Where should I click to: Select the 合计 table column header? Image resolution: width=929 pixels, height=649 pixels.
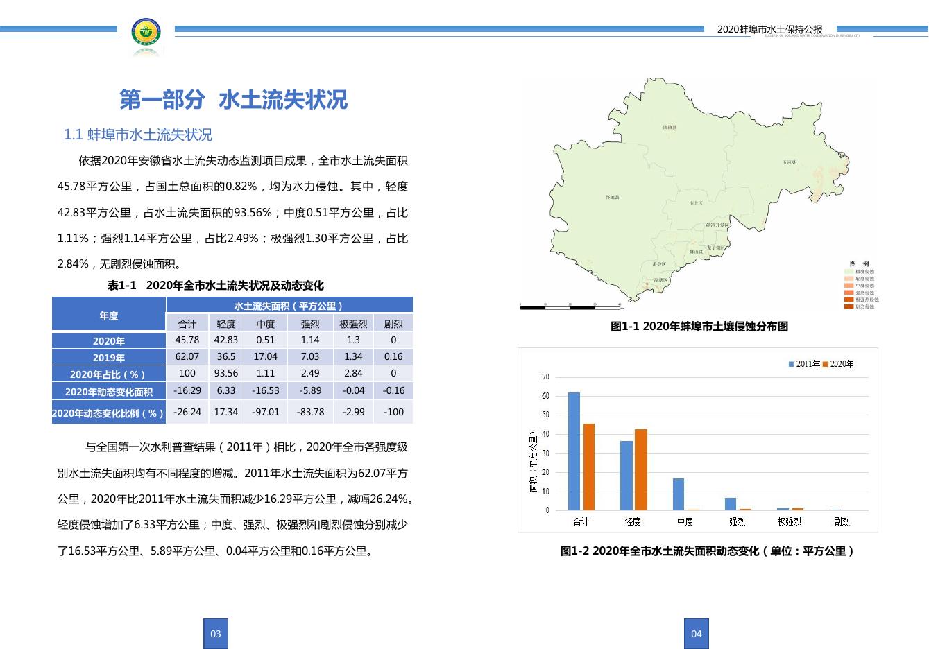[x=187, y=324]
